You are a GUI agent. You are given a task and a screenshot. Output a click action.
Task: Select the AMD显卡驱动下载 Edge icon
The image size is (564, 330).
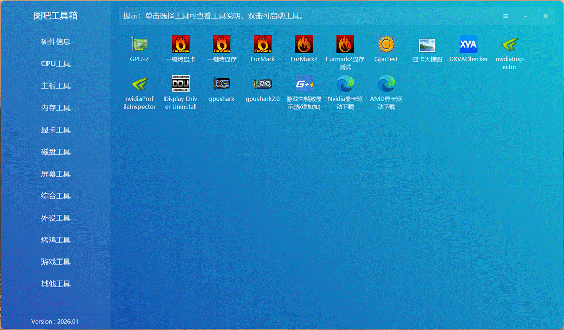(386, 84)
